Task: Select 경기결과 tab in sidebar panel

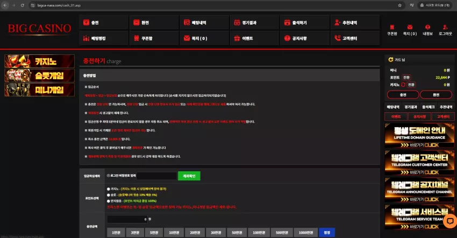Action: pos(411,107)
